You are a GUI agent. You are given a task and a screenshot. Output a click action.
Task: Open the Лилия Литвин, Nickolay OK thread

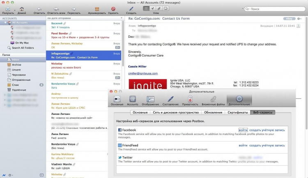[84, 46]
